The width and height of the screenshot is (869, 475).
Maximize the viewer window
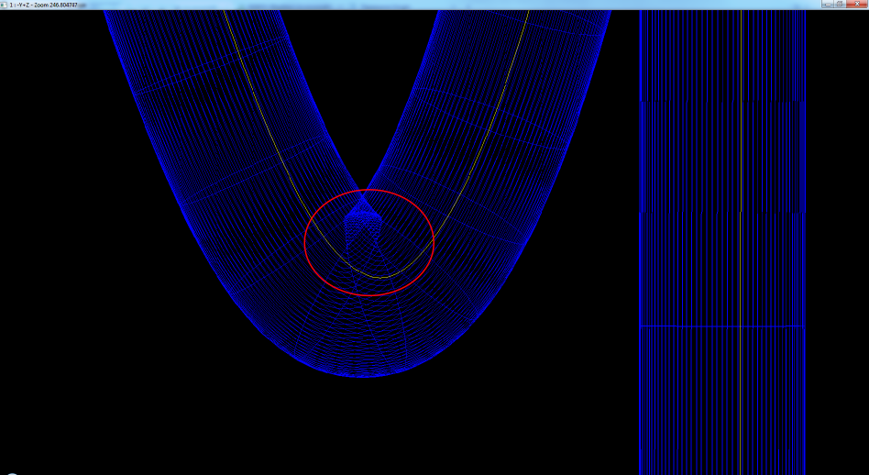(840, 5)
